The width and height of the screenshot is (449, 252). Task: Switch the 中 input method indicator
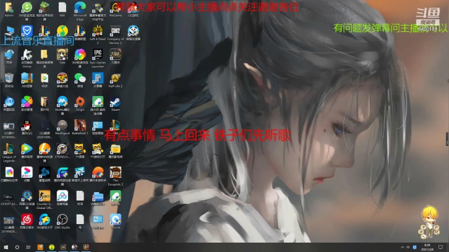[x=408, y=247]
